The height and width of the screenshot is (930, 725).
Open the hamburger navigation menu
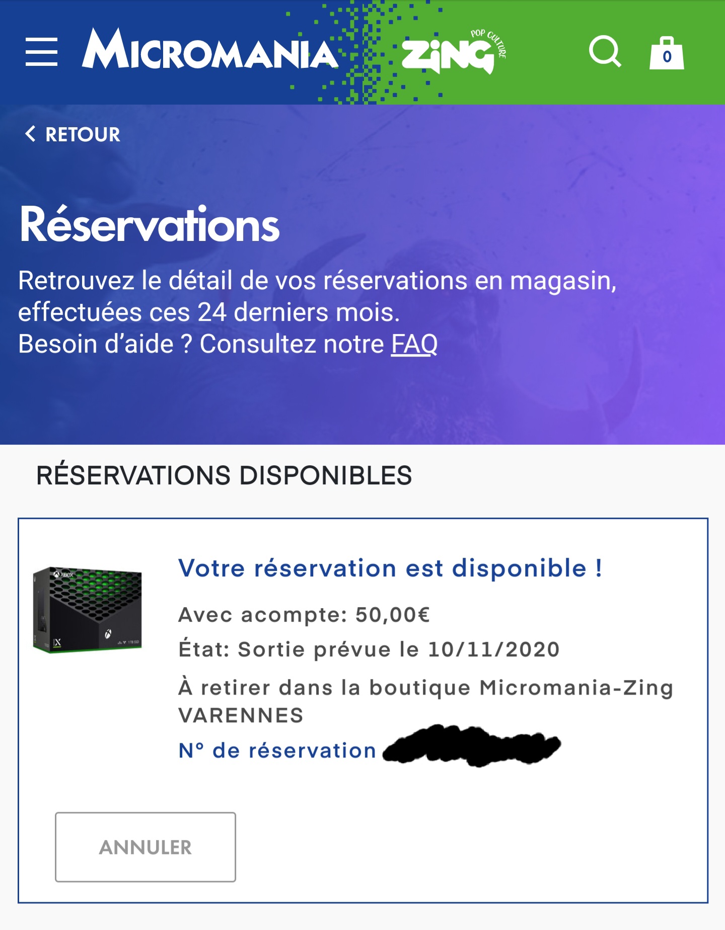[x=41, y=51]
